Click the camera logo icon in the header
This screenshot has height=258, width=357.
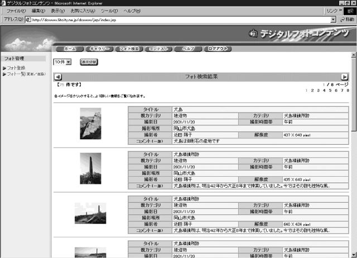click(253, 33)
